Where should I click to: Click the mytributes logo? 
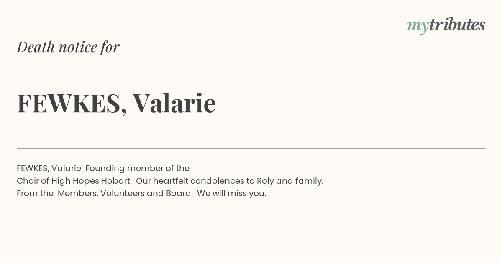[x=446, y=25]
